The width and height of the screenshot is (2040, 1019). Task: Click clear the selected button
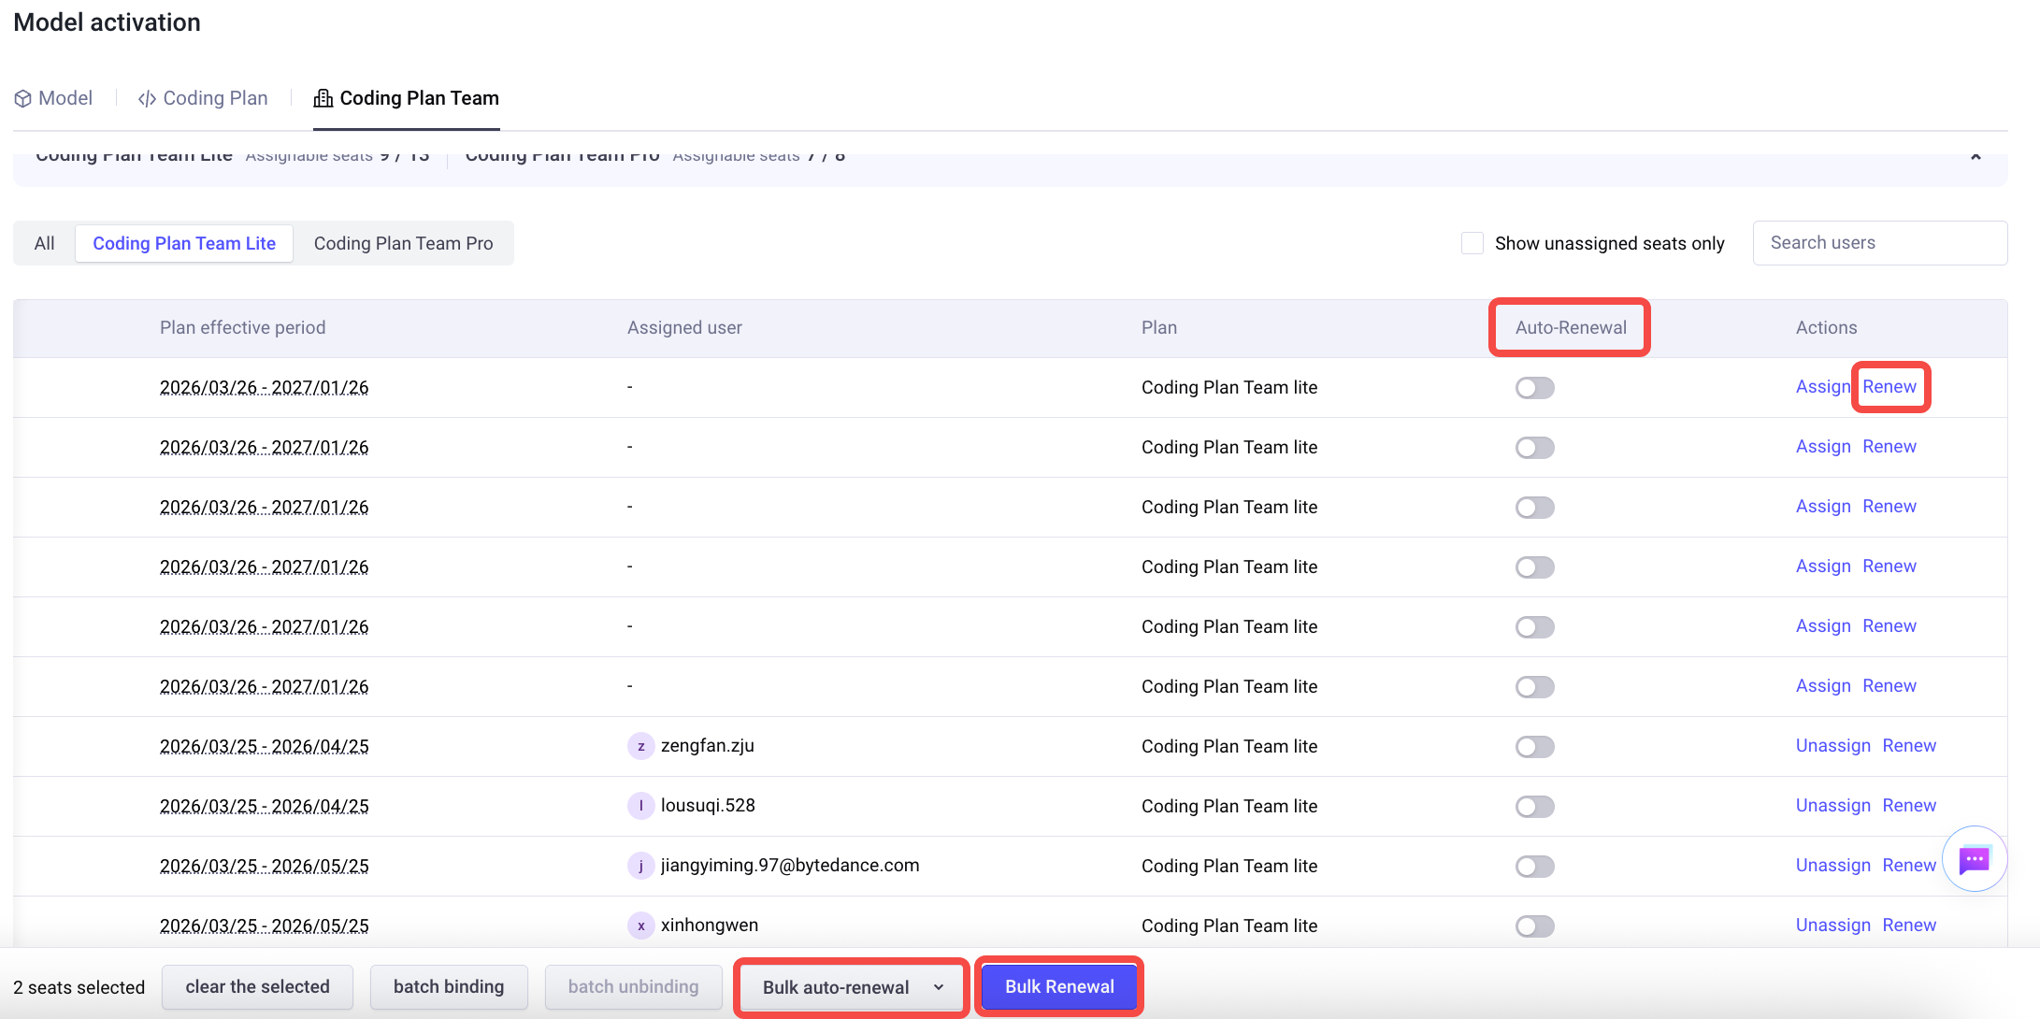click(257, 986)
